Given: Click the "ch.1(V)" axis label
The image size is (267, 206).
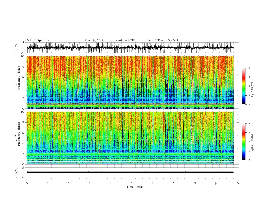Looking at the screenshot, I should [16, 48].
